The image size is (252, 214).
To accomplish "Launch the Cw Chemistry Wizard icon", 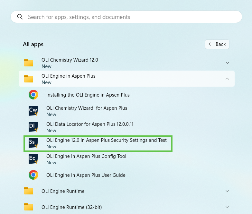I will click(33, 111).
